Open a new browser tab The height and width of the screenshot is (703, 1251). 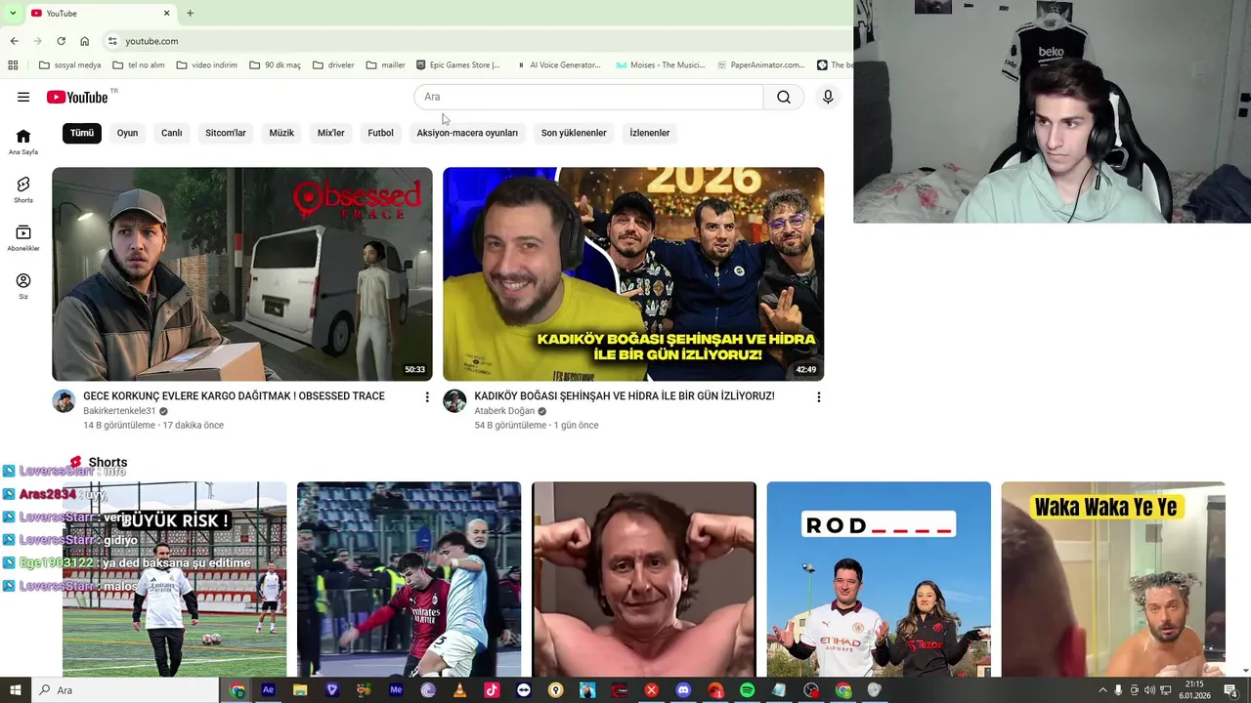190,13
